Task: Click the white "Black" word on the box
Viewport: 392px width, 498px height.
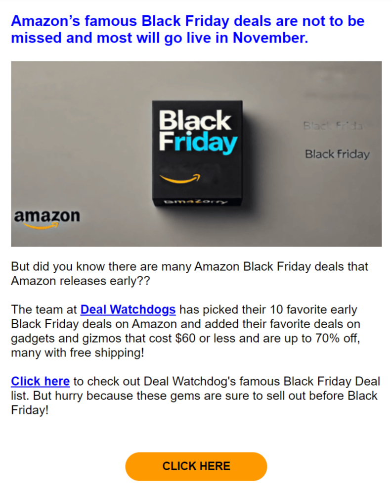Action: (x=194, y=121)
